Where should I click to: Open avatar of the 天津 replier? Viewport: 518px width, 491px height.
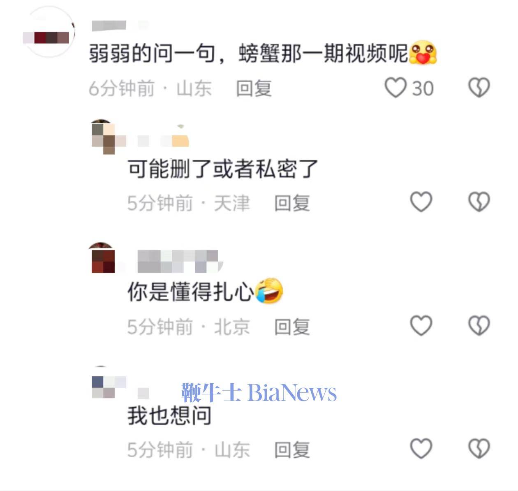(102, 137)
